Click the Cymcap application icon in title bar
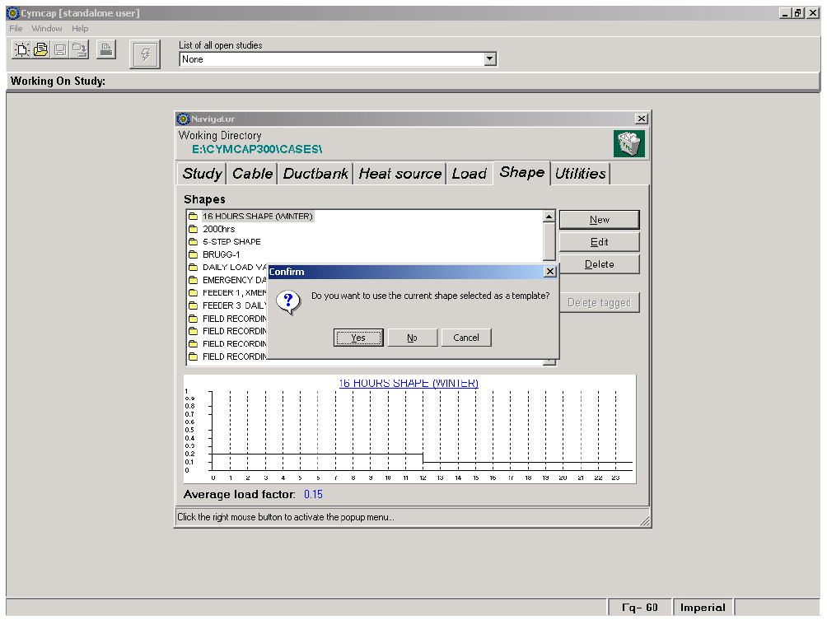The width and height of the screenshot is (827, 620). tap(12, 12)
